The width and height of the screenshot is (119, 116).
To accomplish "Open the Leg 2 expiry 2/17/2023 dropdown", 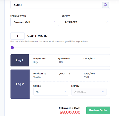I will 89,92.
